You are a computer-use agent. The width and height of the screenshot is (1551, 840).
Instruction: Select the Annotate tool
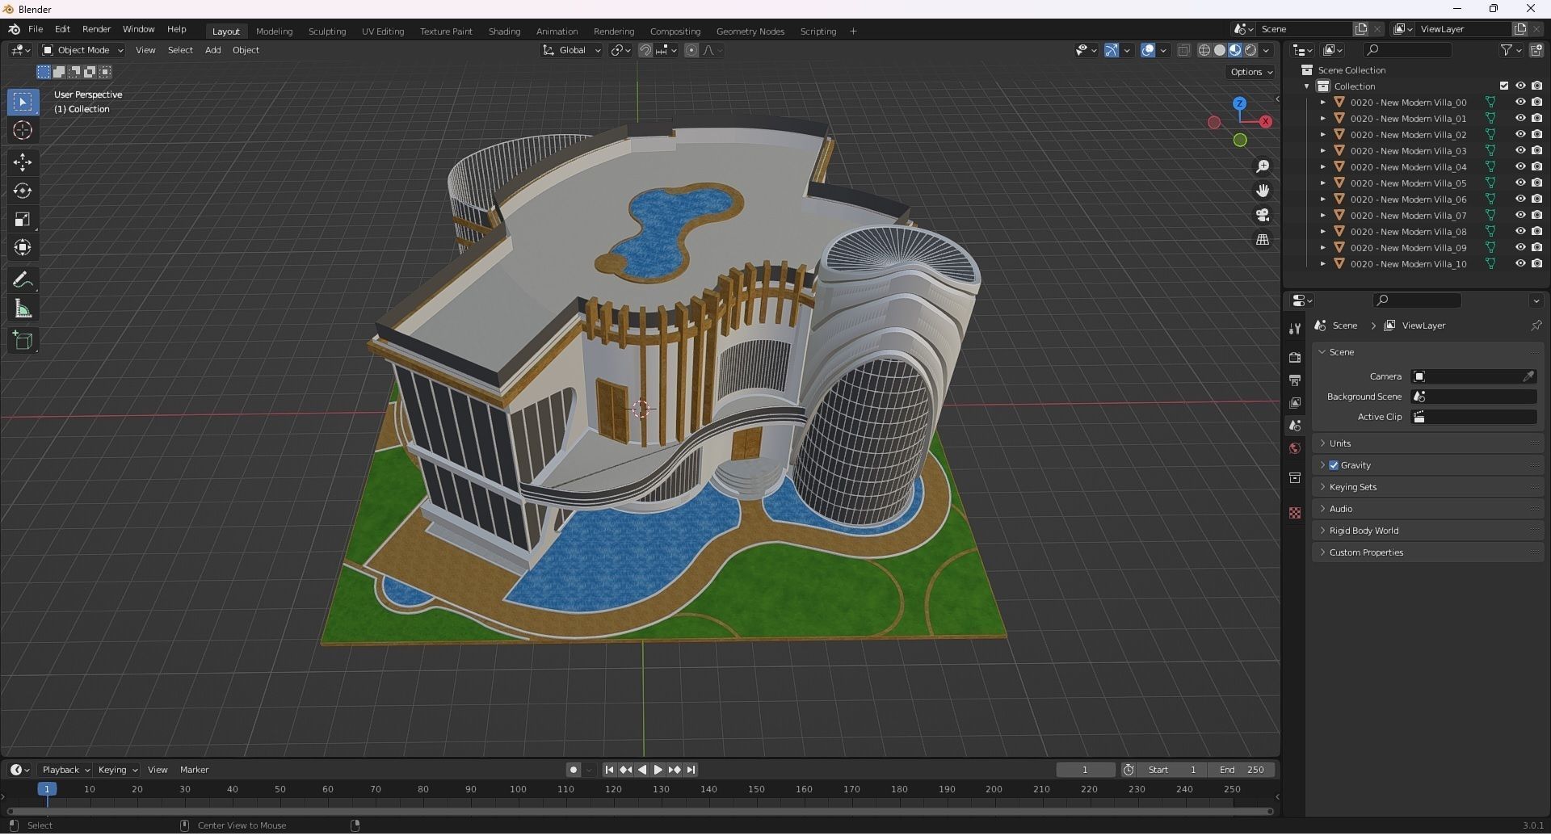pos(23,280)
